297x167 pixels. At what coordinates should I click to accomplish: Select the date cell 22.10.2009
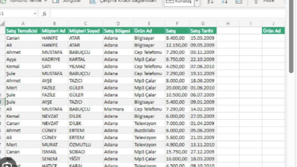[x=203, y=60]
